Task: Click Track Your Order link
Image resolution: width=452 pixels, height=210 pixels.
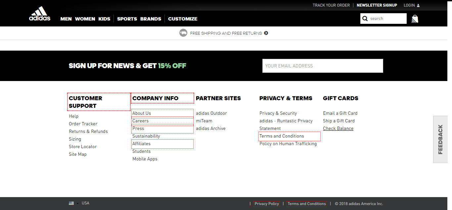Action: 331,5
